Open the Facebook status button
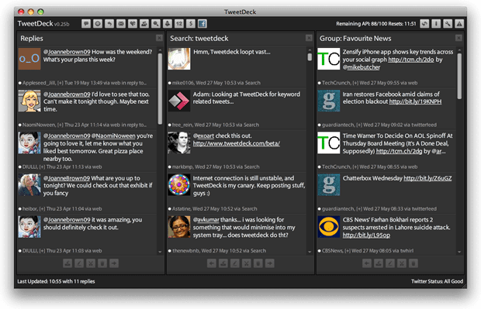Viewport: 481px width, 309px height. (x=202, y=23)
